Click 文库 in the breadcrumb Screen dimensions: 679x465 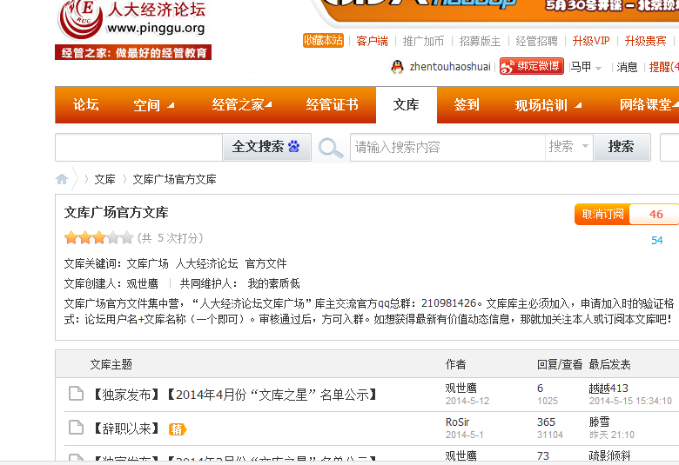pyautogui.click(x=104, y=180)
